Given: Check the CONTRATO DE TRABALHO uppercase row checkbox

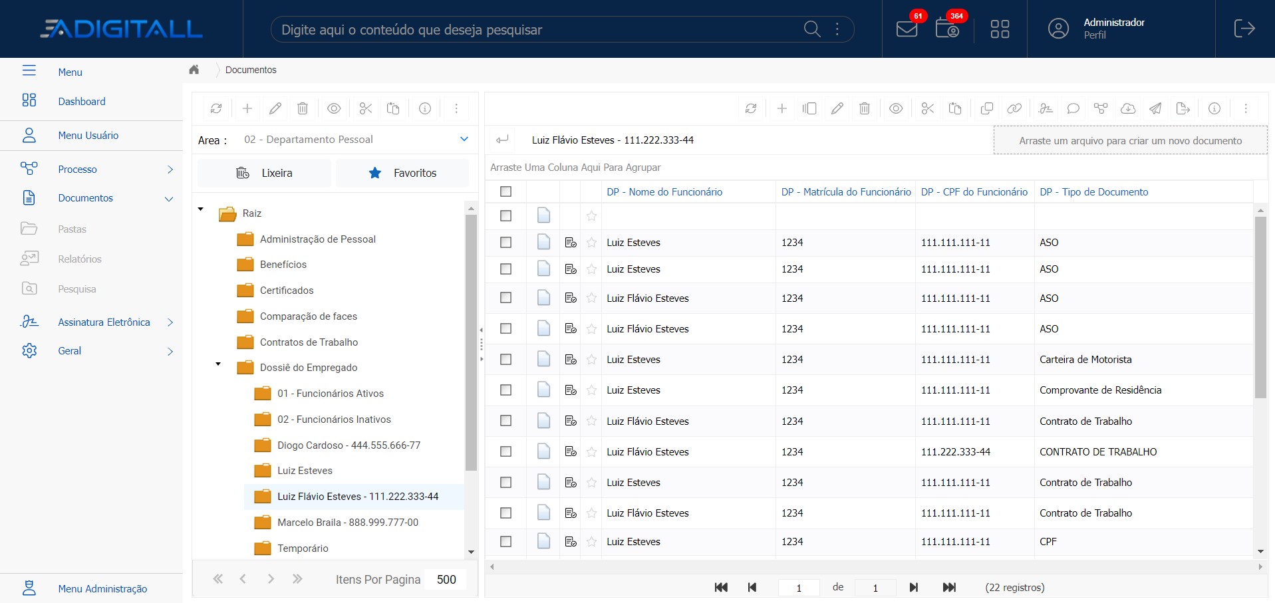Looking at the screenshot, I should pyautogui.click(x=505, y=451).
